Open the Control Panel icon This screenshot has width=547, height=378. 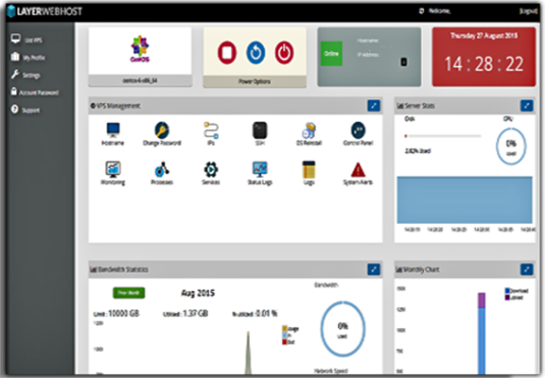point(359,130)
